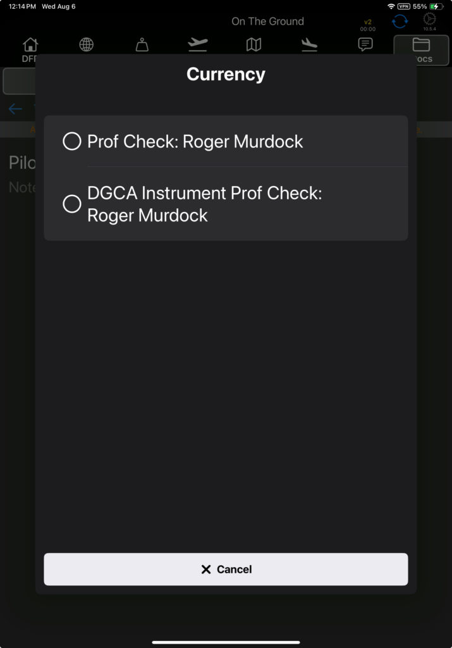Choose the Prof Check: Roger Murdock row
This screenshot has width=452, height=648.
226,141
